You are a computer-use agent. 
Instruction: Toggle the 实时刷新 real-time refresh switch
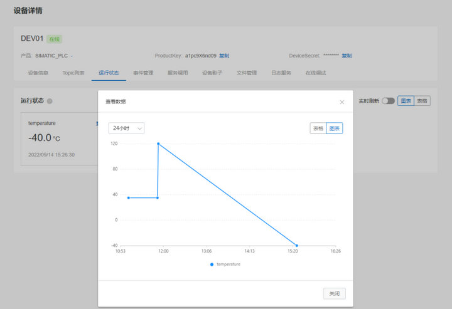pos(388,101)
